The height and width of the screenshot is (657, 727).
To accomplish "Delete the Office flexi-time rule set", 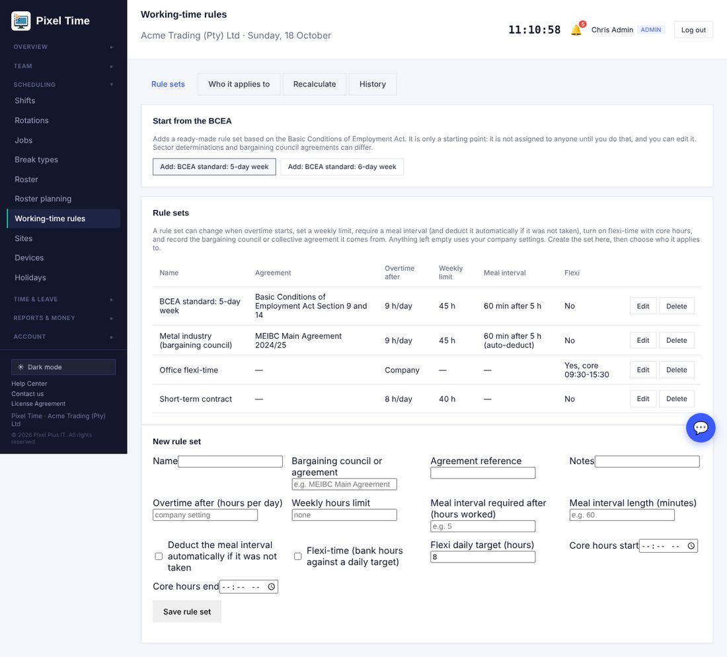I will tap(677, 370).
